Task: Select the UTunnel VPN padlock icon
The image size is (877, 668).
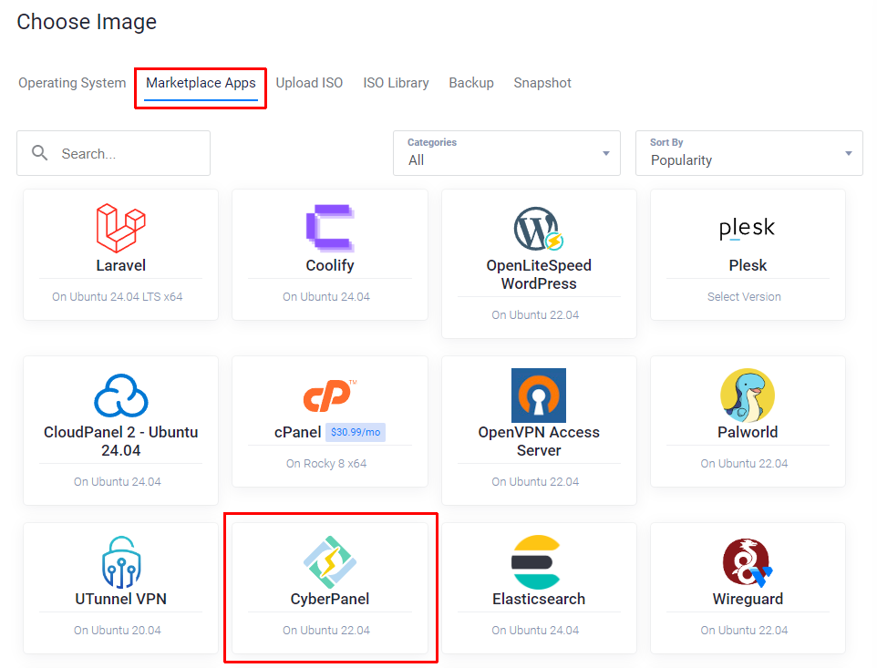Action: pyautogui.click(x=121, y=562)
